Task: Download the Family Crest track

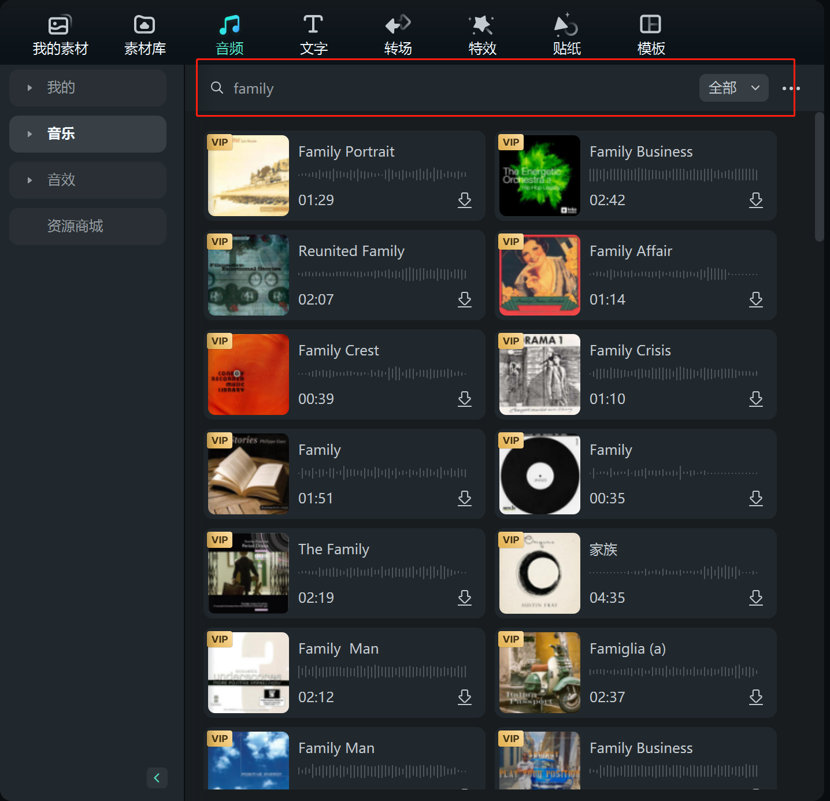Action: [x=465, y=399]
